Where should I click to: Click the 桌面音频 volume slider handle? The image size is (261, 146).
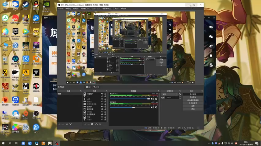(133, 107)
